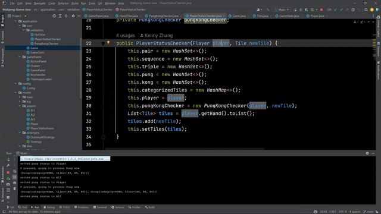Click the Git Update Project arrow
The width and height of the screenshot is (381, 214).
[336, 10]
